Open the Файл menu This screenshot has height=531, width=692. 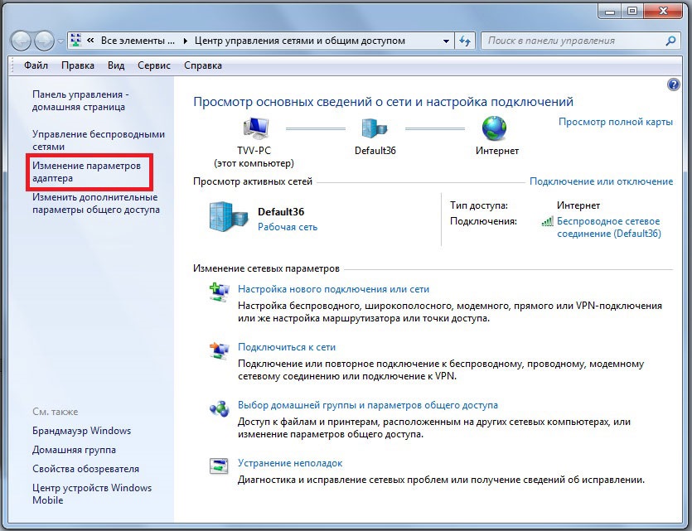[36, 65]
